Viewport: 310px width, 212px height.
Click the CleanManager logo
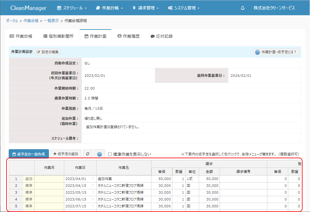[28, 8]
